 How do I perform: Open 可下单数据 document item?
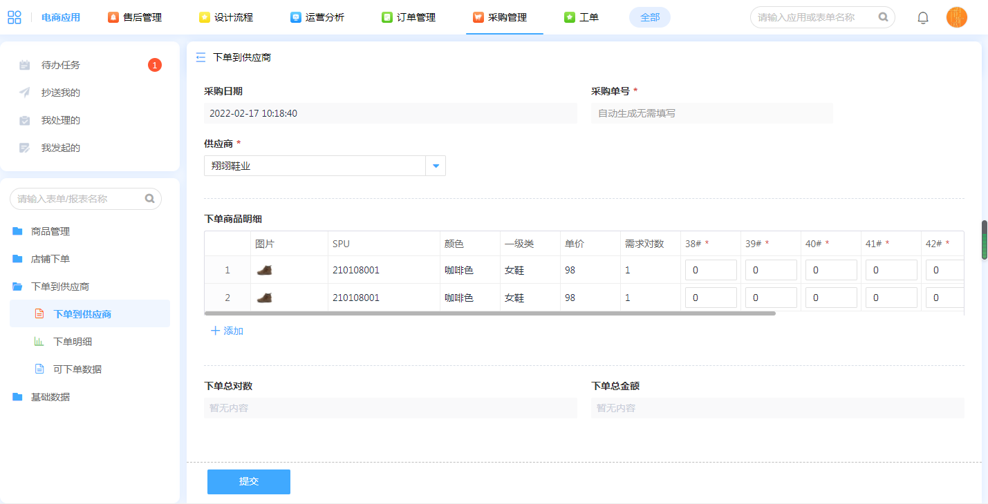77,369
